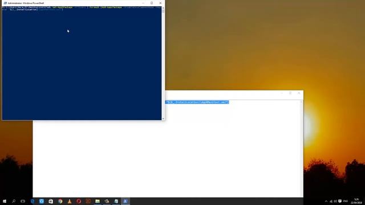Close the background Notepad window
The height and width of the screenshot is (205, 365).
tap(299, 93)
